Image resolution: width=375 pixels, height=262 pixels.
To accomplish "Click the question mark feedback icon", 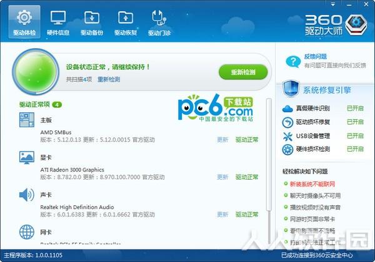I will coord(293,62).
